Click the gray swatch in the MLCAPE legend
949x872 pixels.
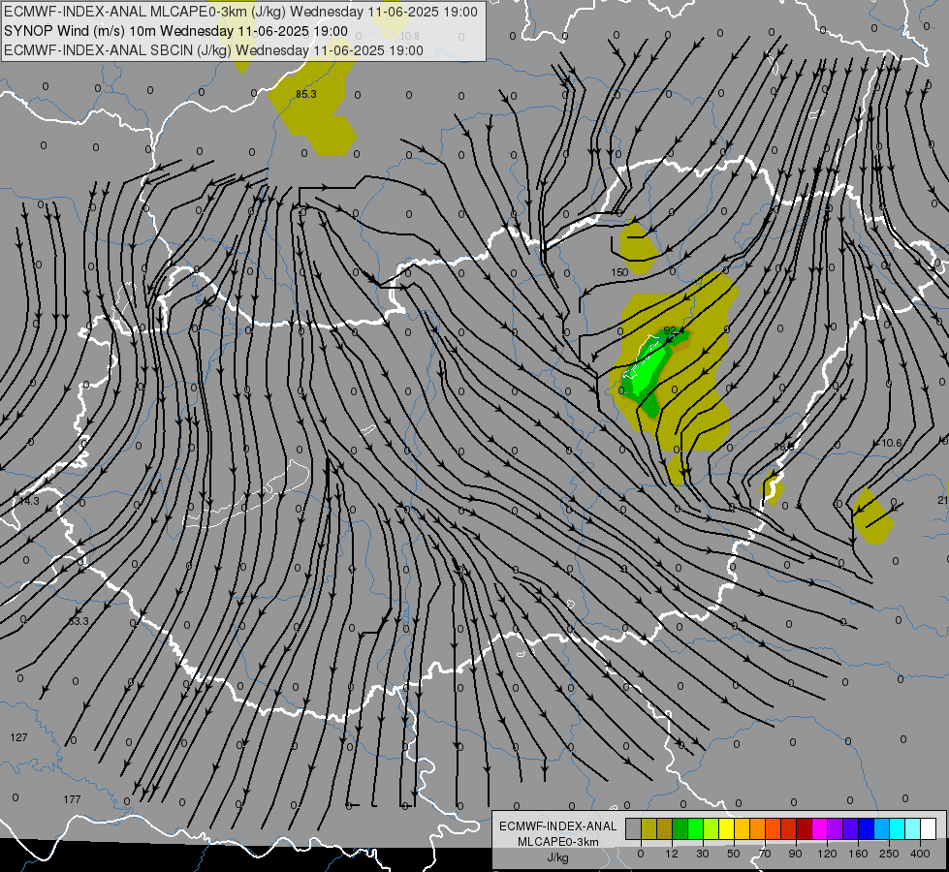634,829
